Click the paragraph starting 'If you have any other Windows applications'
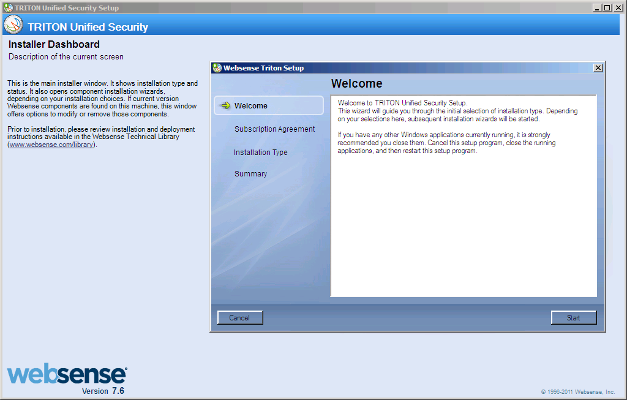This screenshot has width=627, height=400. pyautogui.click(x=446, y=143)
